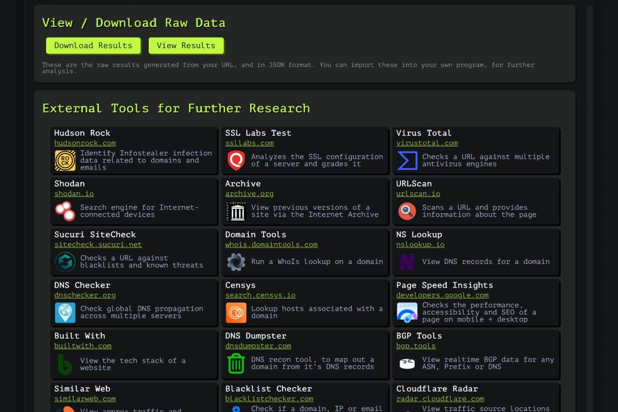This screenshot has width=618, height=412.
Task: Open the similarweb.com link
Action: [x=85, y=399]
